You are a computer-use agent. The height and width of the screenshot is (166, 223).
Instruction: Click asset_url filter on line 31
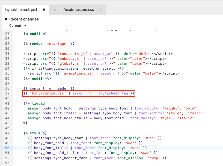[103, 54]
